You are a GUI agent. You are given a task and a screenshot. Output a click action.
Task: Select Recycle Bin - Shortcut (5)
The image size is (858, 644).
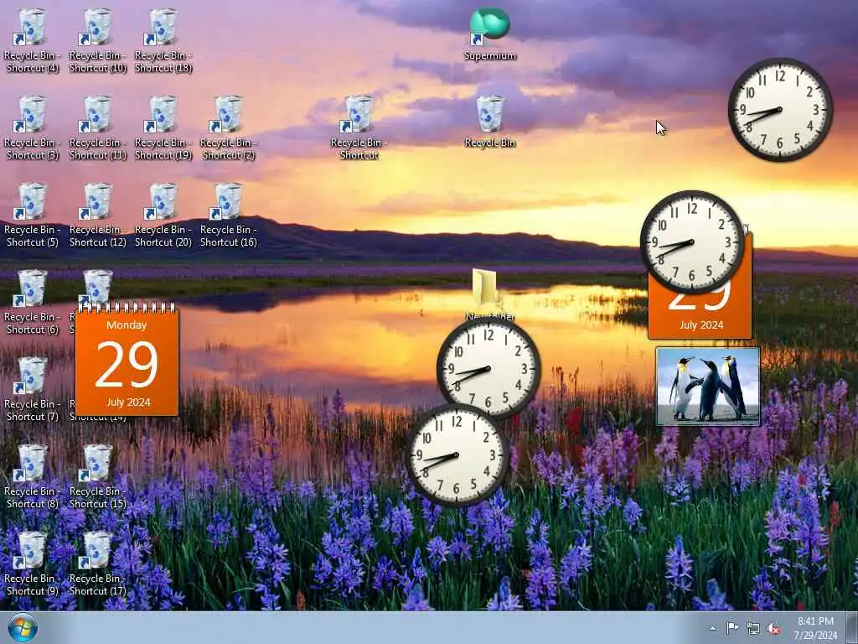[32, 215]
